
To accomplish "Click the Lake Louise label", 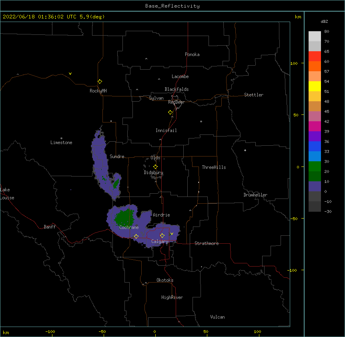I will (7, 194).
